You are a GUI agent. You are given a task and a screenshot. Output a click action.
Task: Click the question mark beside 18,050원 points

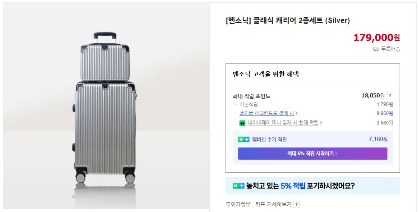(390, 96)
